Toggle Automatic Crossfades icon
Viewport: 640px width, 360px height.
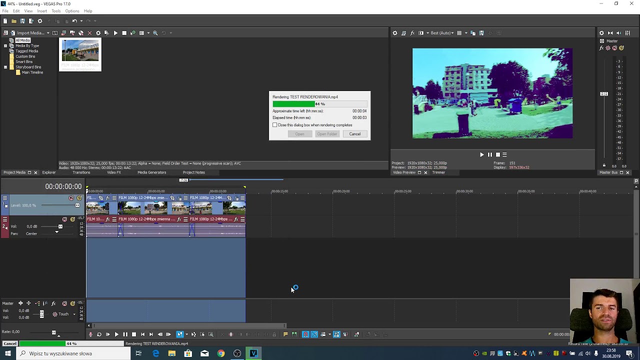pyautogui.click(x=314, y=334)
